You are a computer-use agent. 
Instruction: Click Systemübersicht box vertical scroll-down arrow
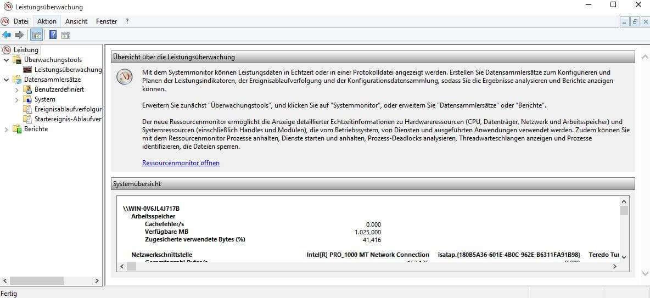624,257
